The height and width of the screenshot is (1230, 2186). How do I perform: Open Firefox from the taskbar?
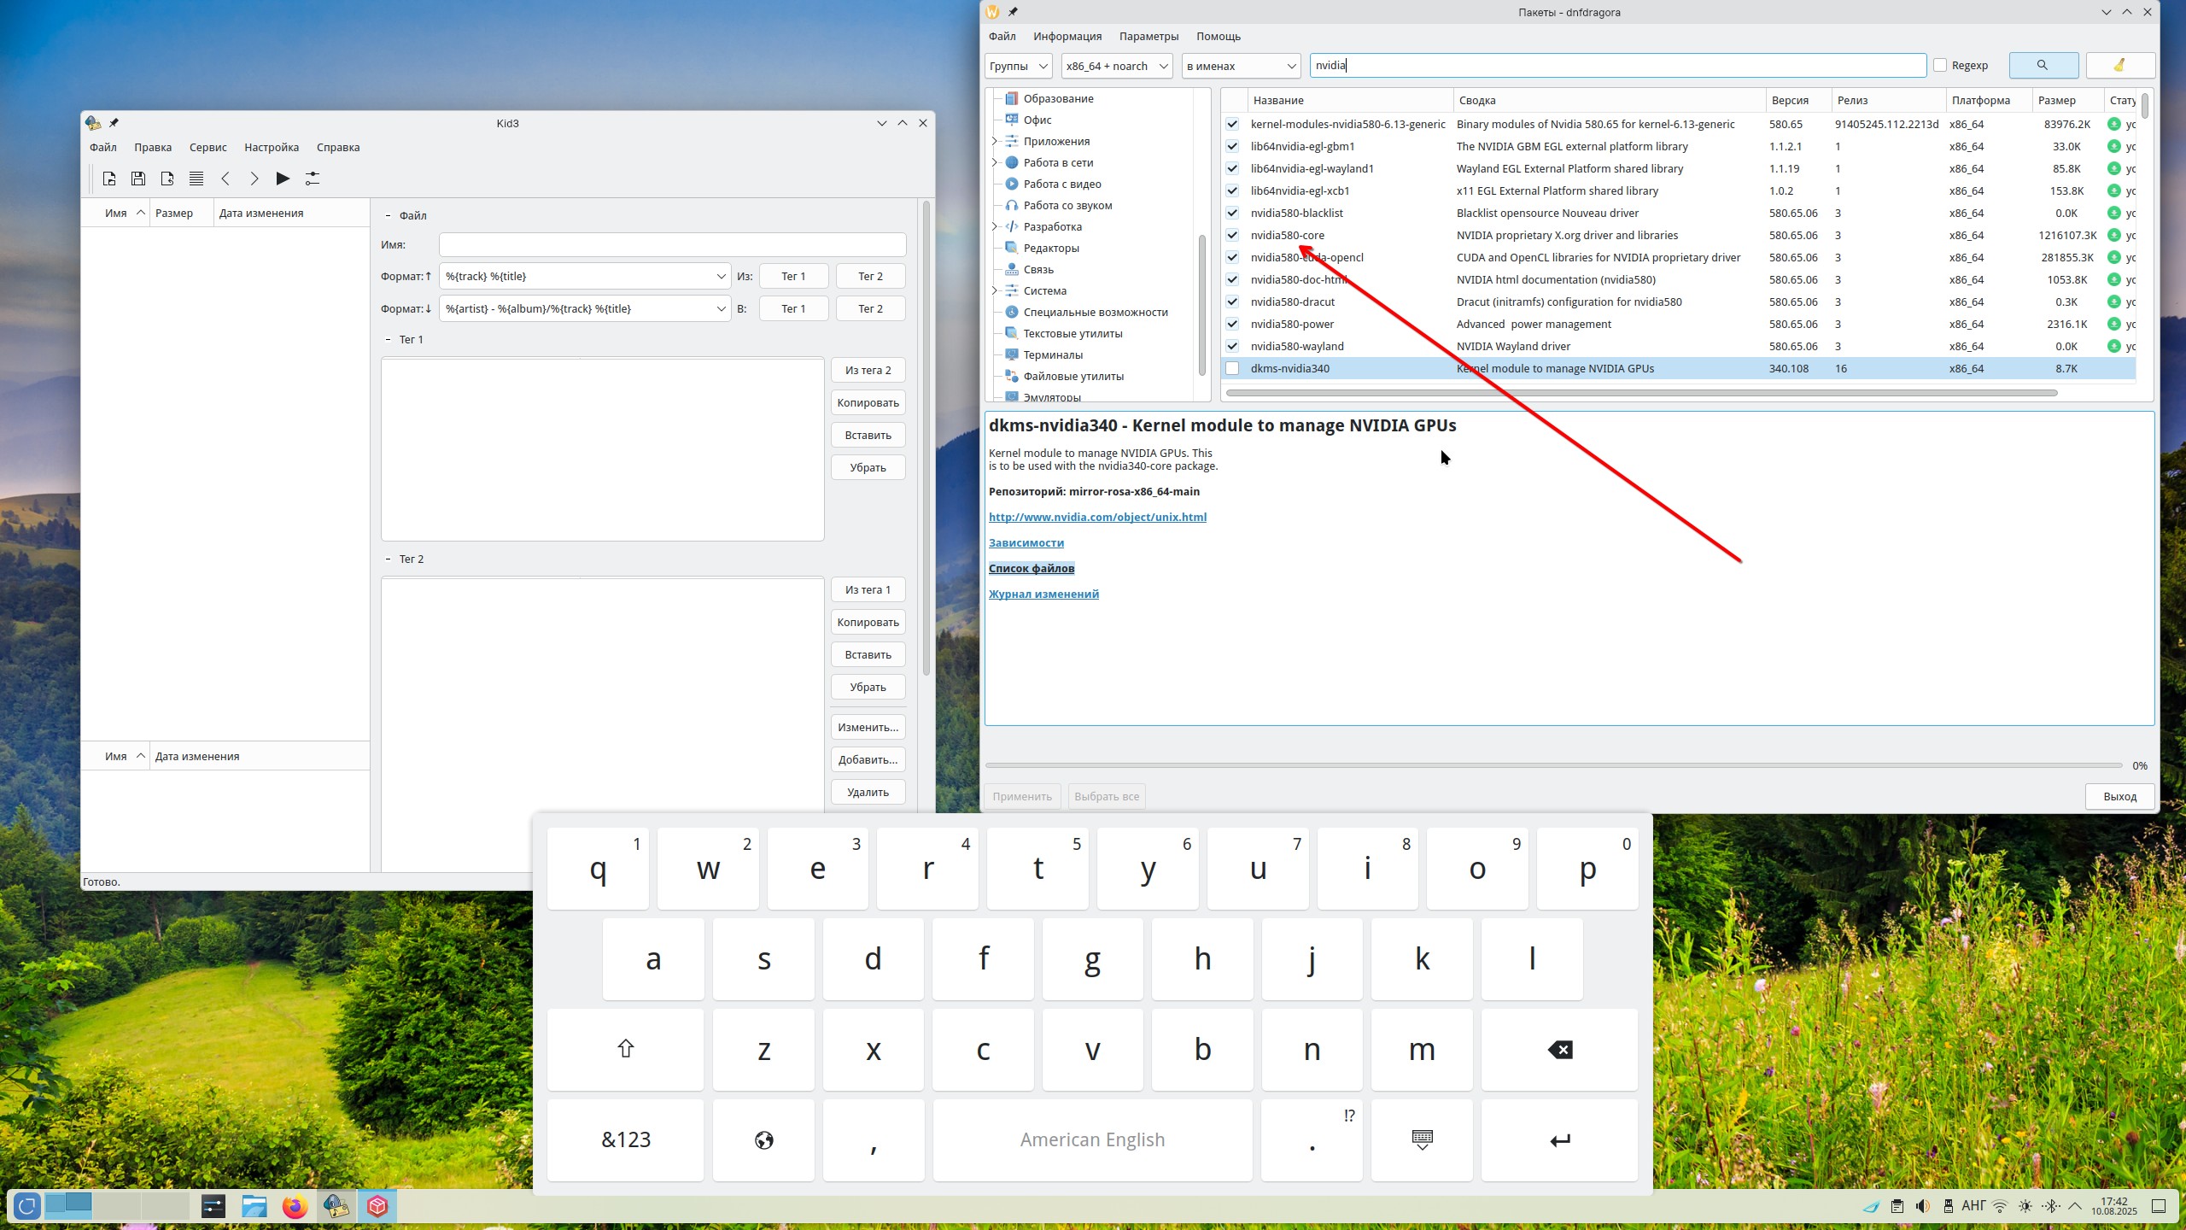tap(295, 1206)
